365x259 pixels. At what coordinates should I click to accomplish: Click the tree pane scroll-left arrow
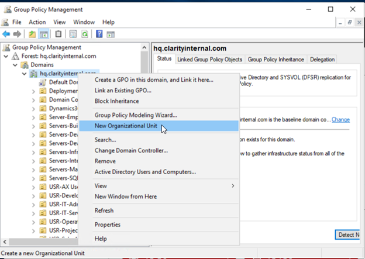pos(5,242)
